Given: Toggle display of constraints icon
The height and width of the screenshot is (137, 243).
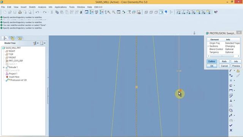Looking at the screenshot, I should coord(96,12).
